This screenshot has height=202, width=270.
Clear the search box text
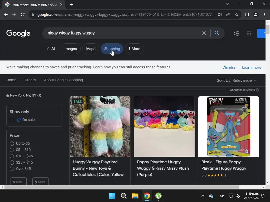[204, 33]
